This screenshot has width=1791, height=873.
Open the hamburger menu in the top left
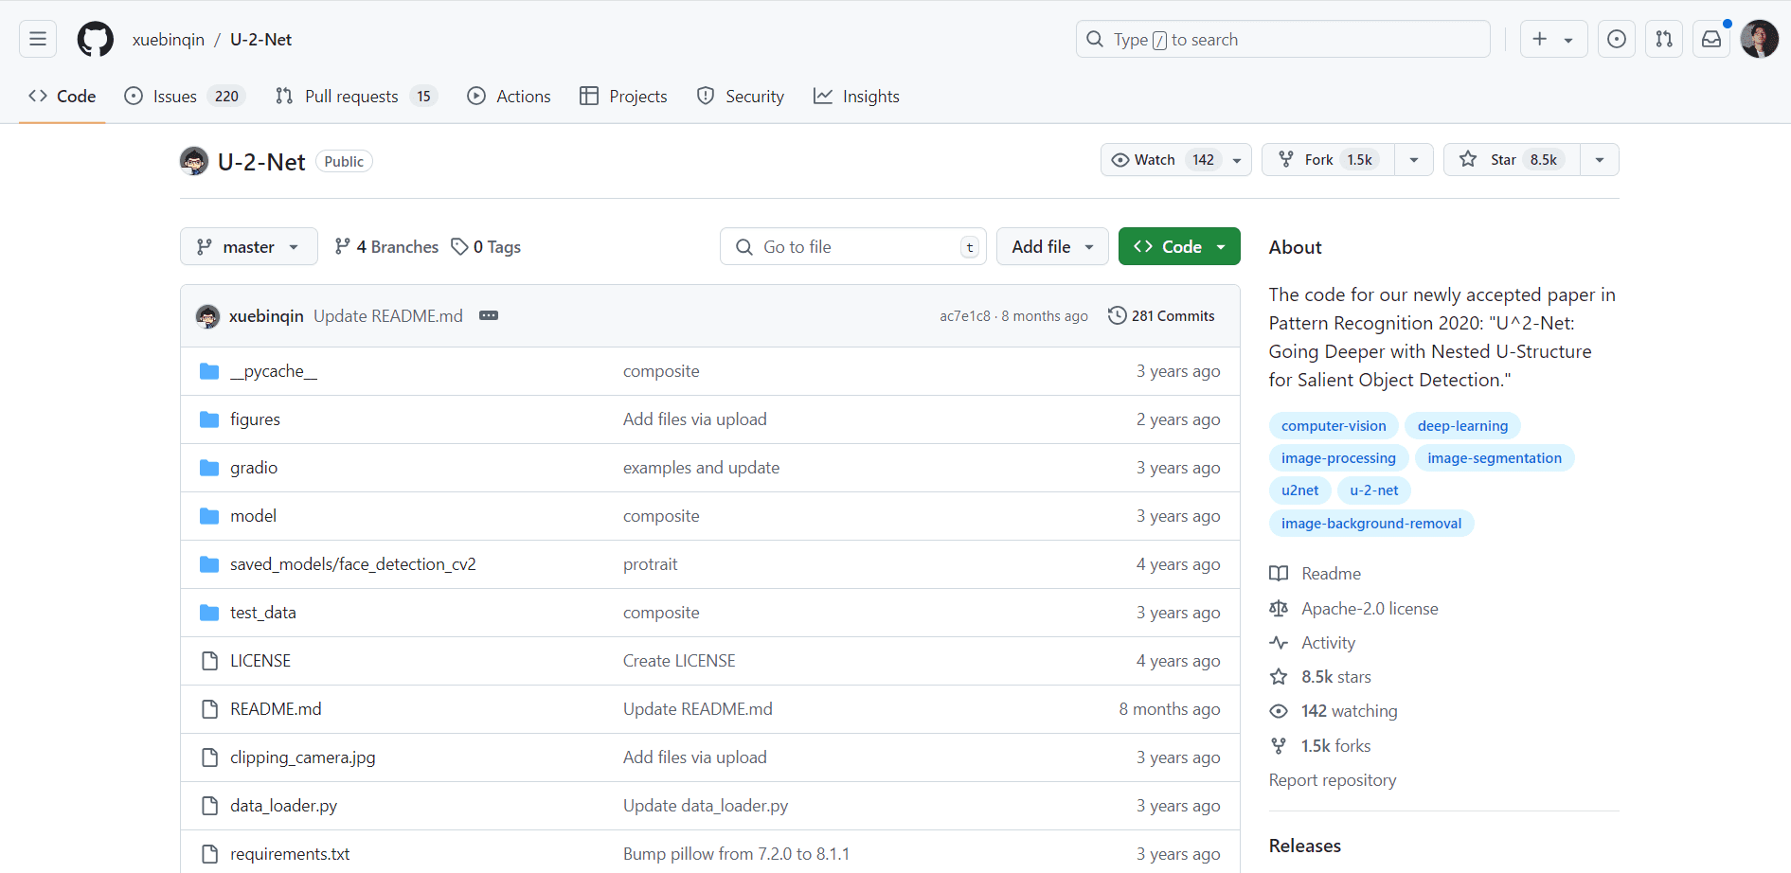36,38
